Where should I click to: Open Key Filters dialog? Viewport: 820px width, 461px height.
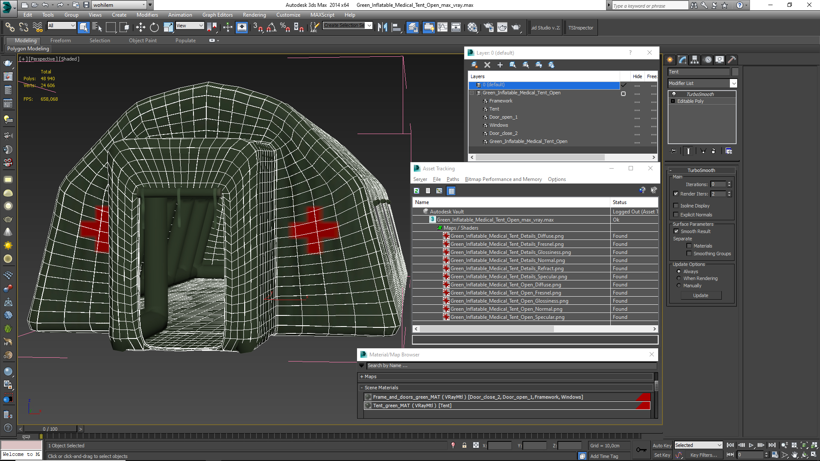pyautogui.click(x=703, y=455)
